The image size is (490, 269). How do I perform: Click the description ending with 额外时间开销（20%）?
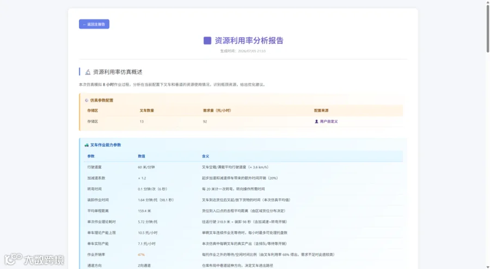tap(240, 178)
